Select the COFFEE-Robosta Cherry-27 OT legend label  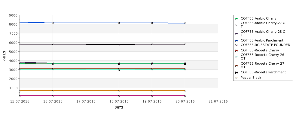[262, 65]
